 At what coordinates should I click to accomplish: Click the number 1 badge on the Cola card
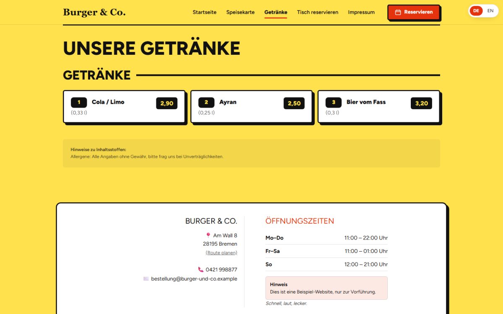(x=79, y=102)
